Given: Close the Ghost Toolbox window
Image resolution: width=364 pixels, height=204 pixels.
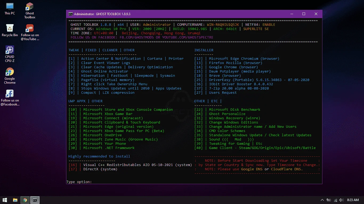Looking at the screenshot, I should coord(316,14).
